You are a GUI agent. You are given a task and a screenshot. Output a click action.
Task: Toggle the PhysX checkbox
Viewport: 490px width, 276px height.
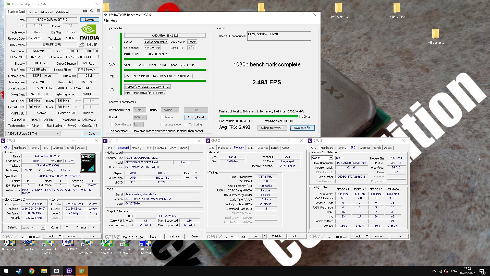coord(66,126)
